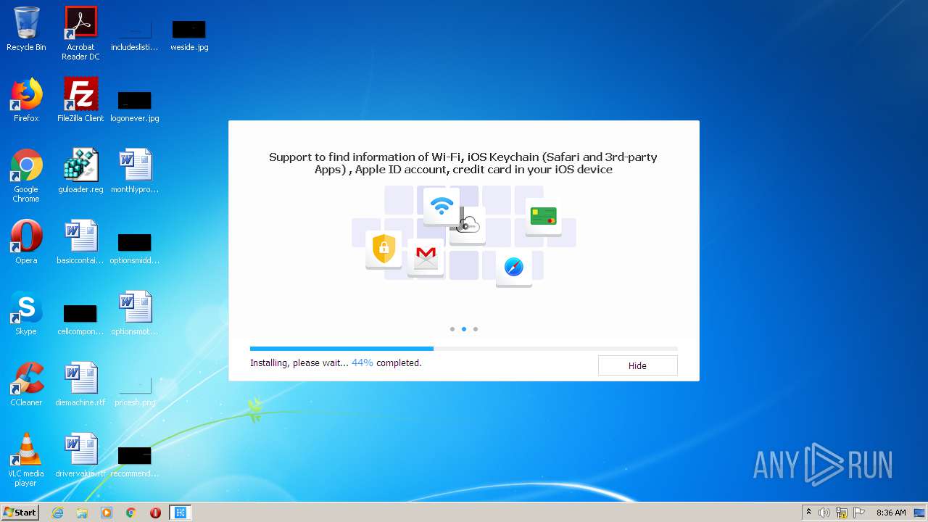Open Opera from the taskbar
928x522 pixels.
pos(155,513)
